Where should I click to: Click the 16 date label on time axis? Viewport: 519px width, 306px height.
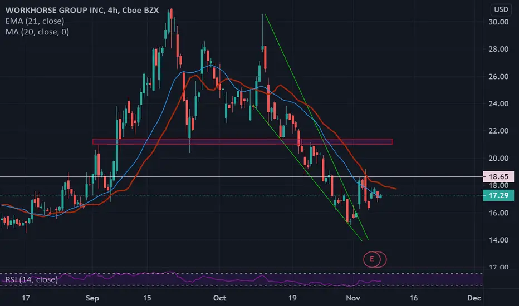point(413,298)
